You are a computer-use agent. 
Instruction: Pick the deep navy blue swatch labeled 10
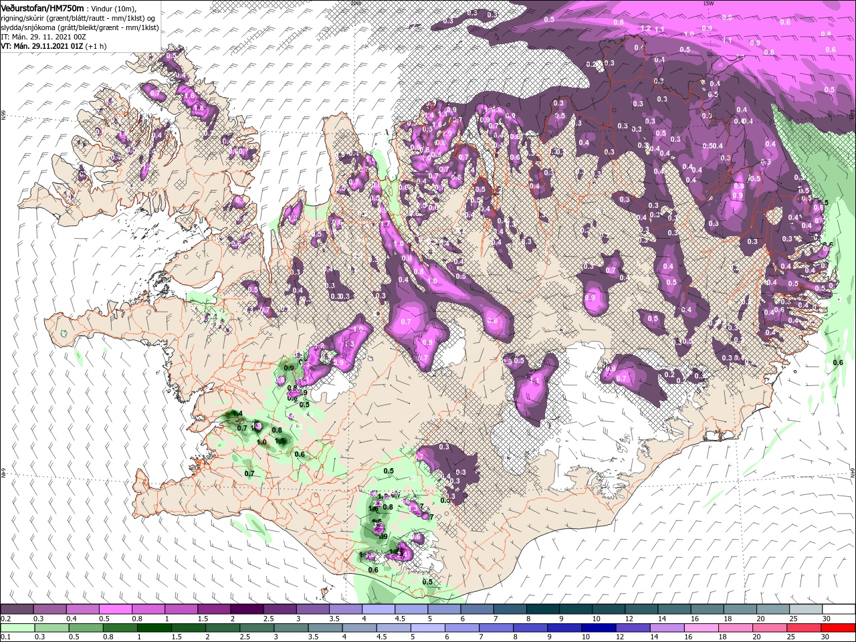(x=599, y=628)
